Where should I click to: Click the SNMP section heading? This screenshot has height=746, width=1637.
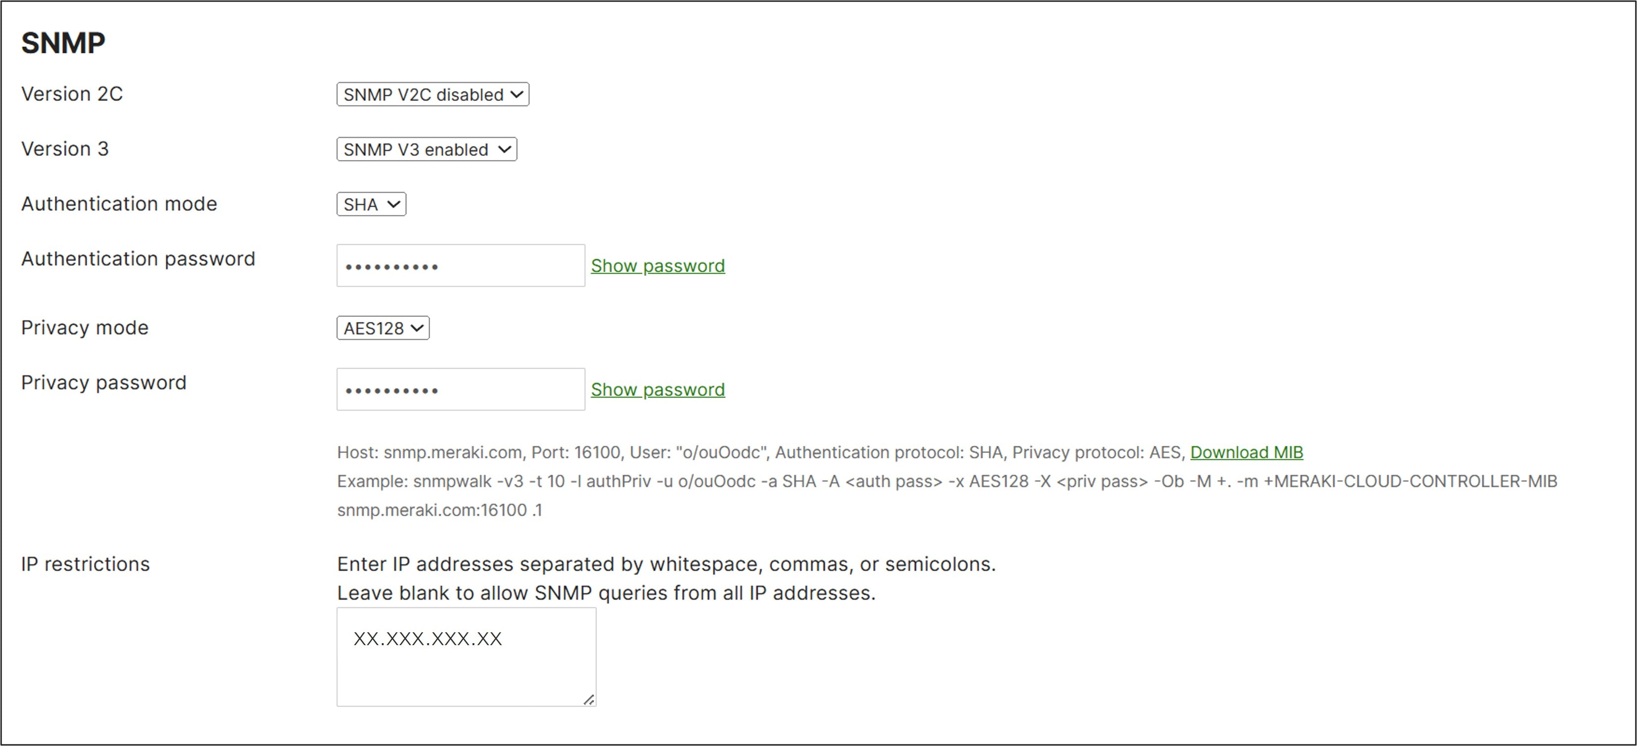62,43
